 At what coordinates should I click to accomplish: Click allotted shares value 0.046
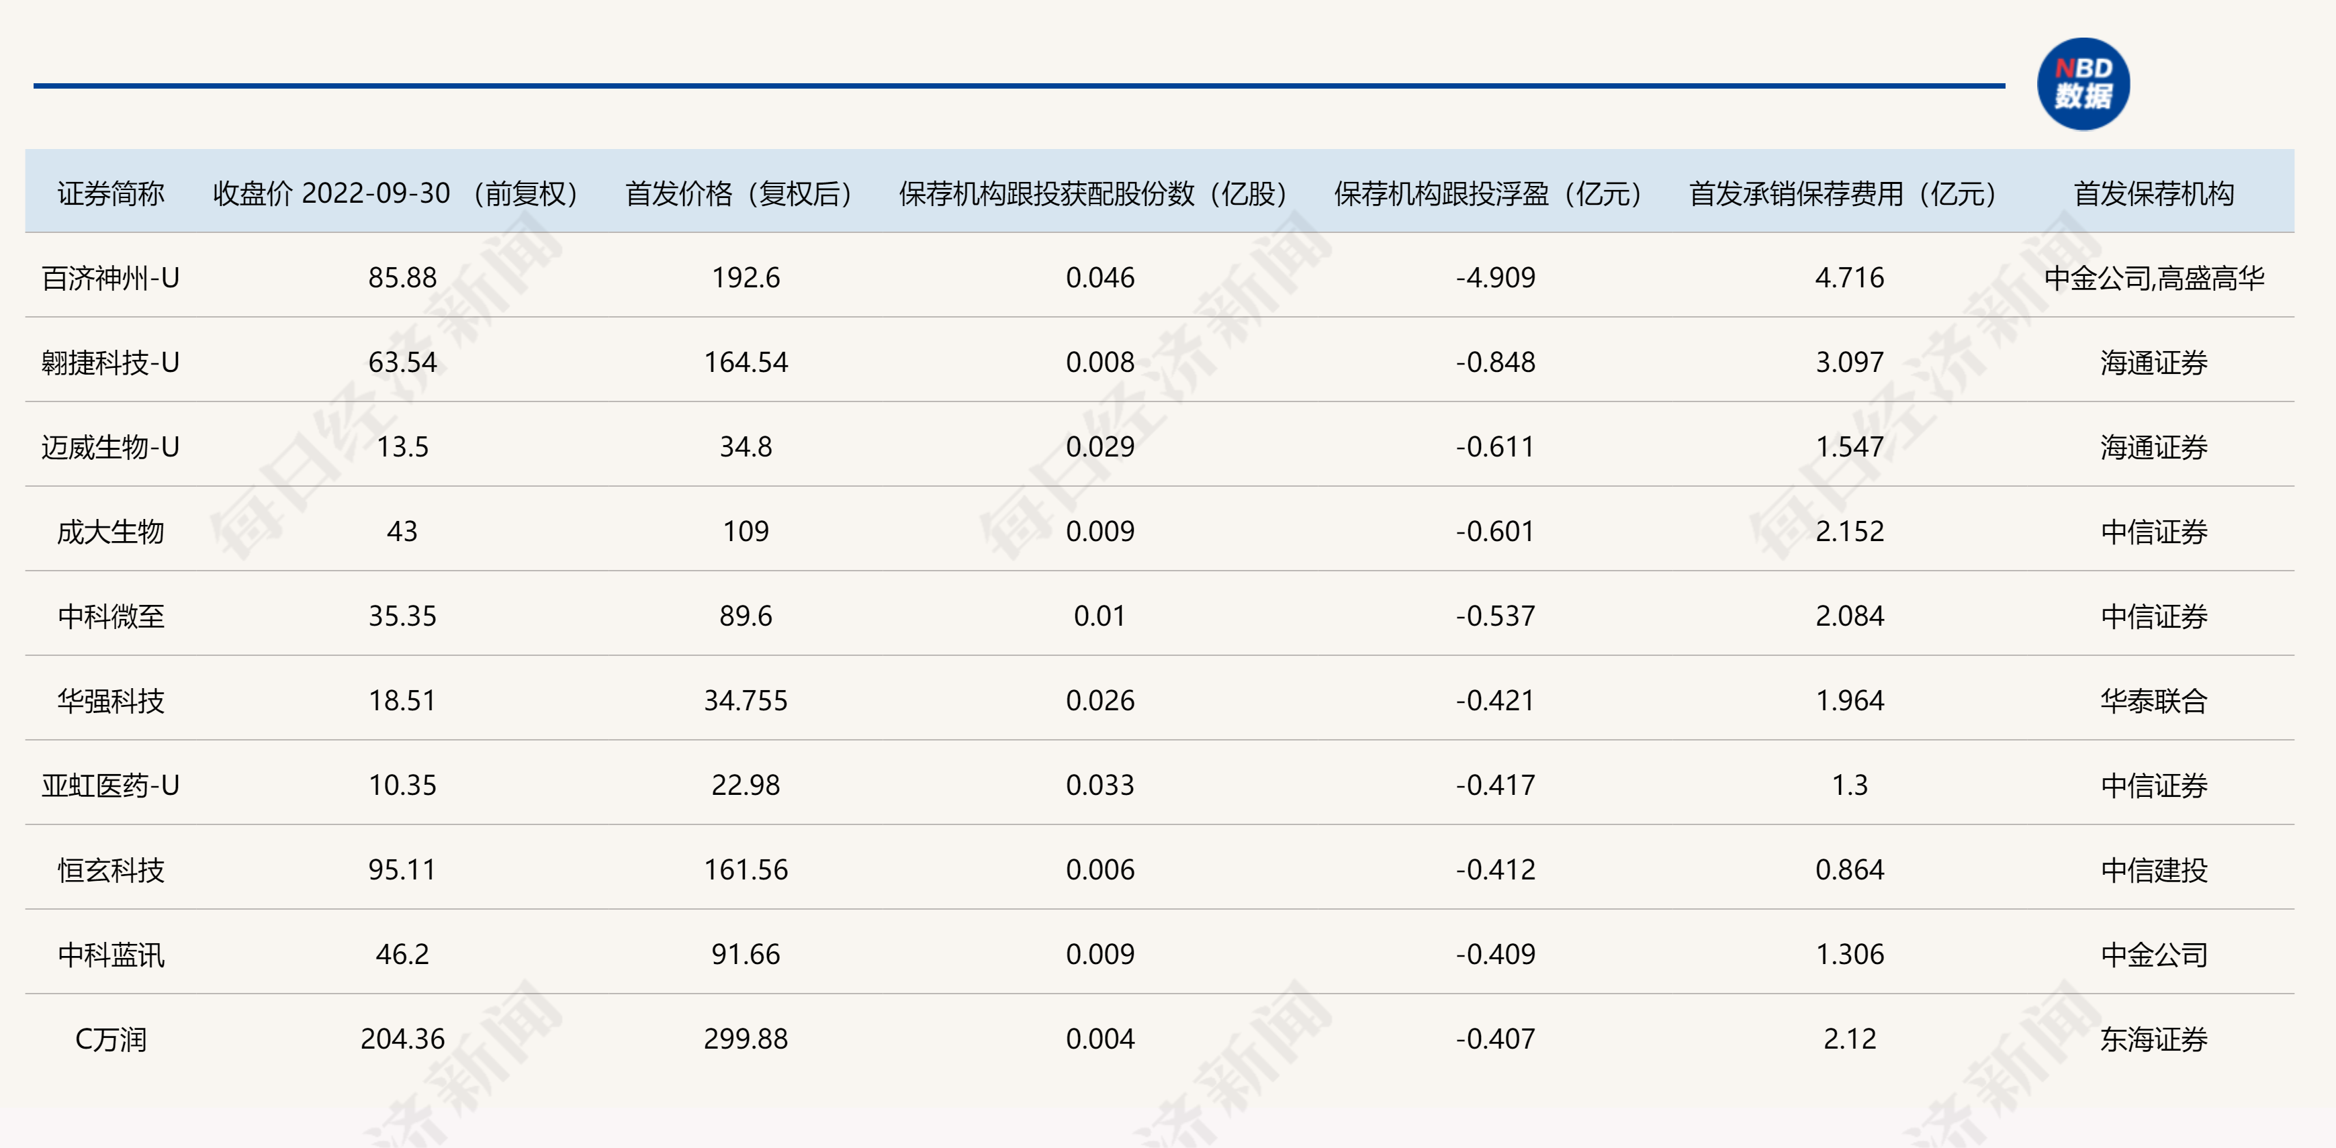click(x=1100, y=277)
